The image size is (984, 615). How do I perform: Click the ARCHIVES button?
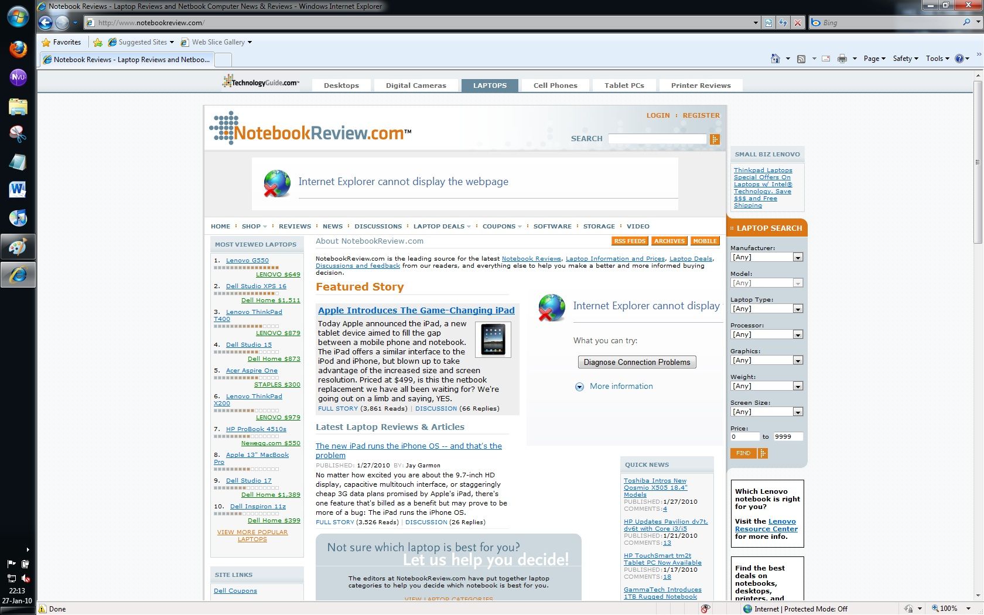(x=669, y=241)
